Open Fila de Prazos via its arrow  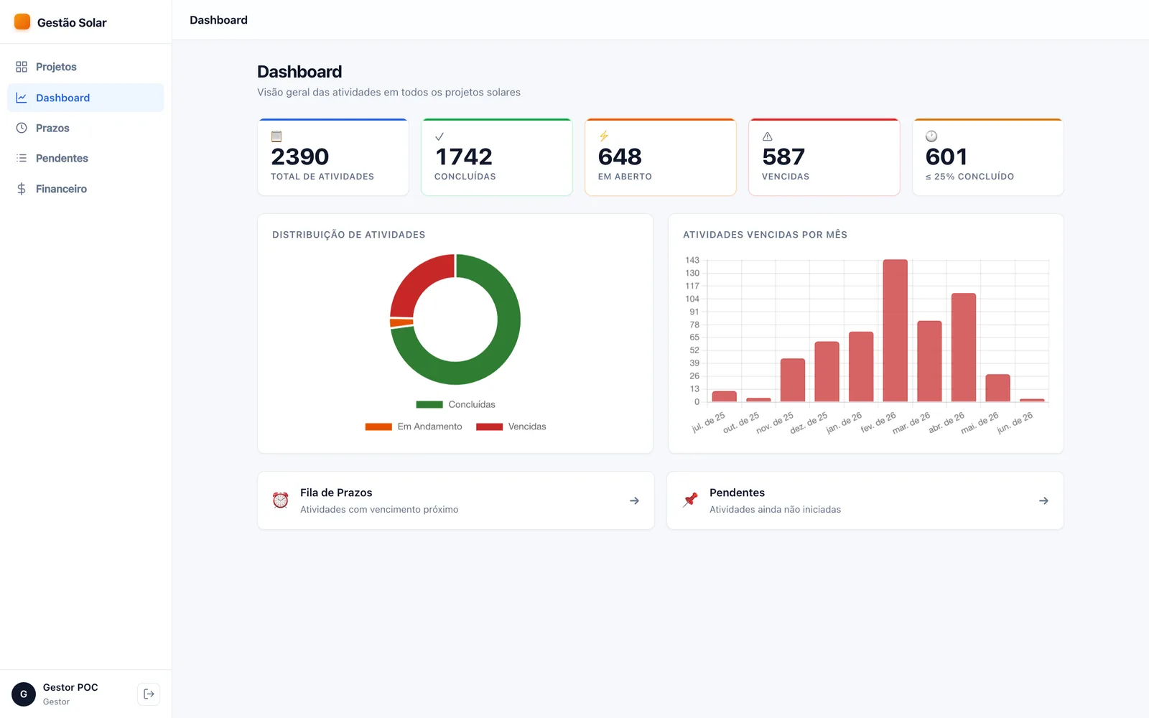pyautogui.click(x=634, y=500)
